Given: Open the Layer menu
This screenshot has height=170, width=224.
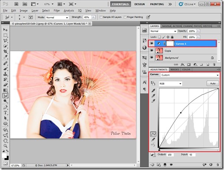Looking at the screenshot, I should (x=35, y=11).
